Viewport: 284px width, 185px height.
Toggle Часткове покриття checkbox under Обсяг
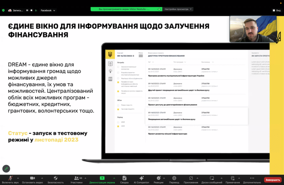pos(118,109)
